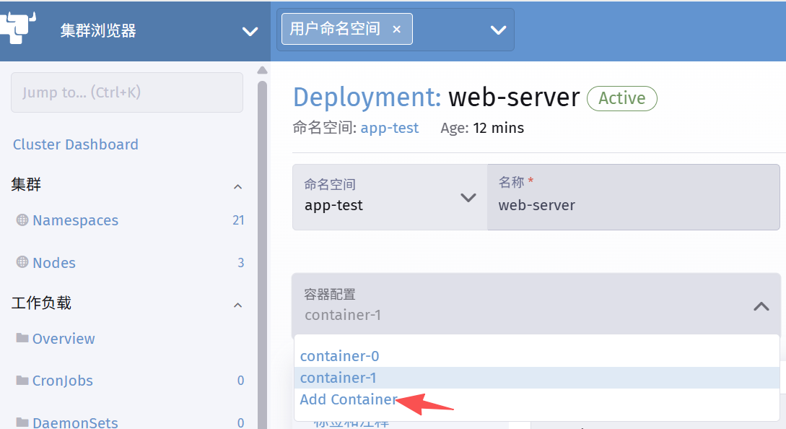Image resolution: width=786 pixels, height=429 pixels.
Task: Click the Deployment breadcrumb title link
Action: tap(367, 97)
